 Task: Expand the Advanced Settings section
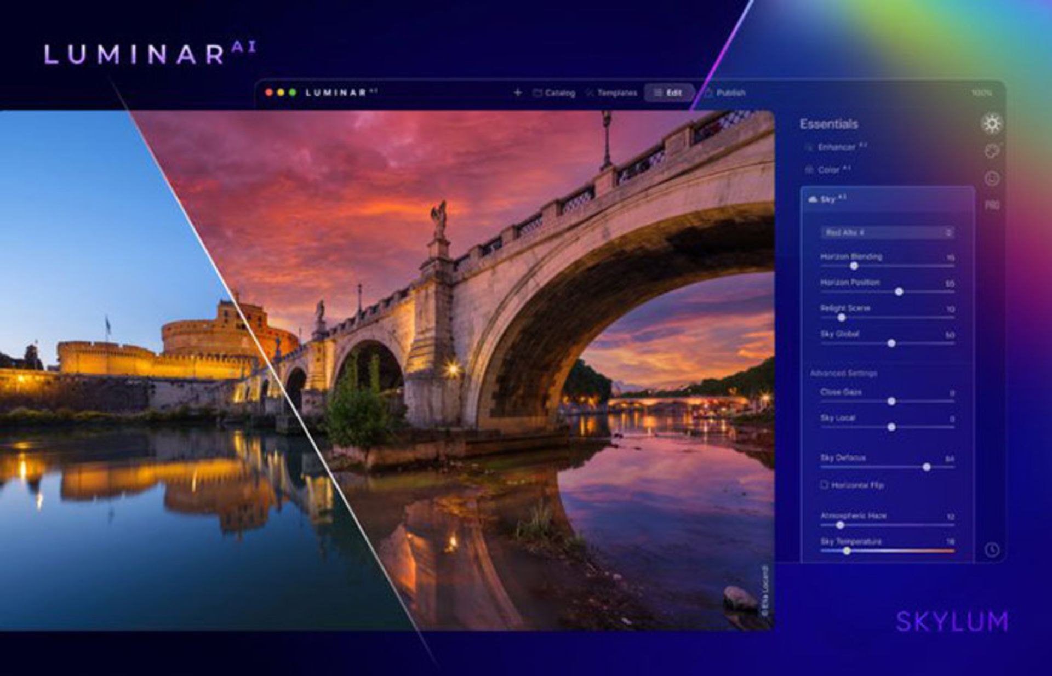click(844, 373)
